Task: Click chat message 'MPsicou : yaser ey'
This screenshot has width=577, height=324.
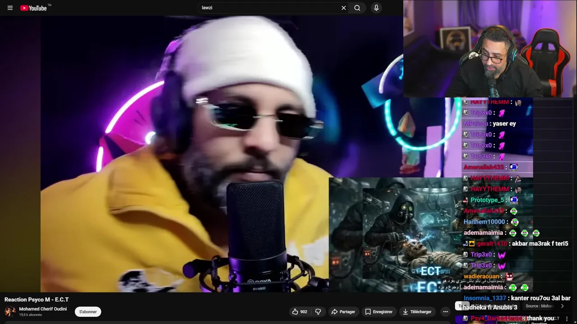Action: click(490, 123)
